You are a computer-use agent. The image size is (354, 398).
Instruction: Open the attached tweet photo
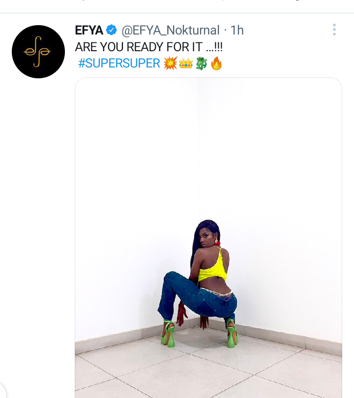[x=208, y=238]
